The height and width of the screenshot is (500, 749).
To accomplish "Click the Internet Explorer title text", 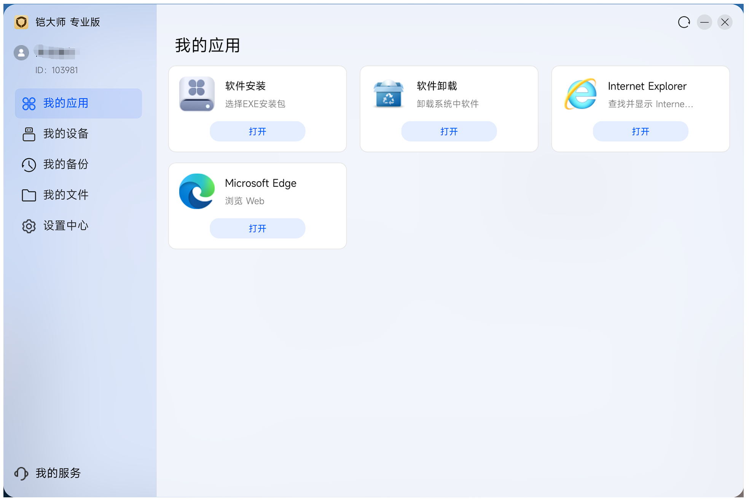I will click(x=647, y=86).
